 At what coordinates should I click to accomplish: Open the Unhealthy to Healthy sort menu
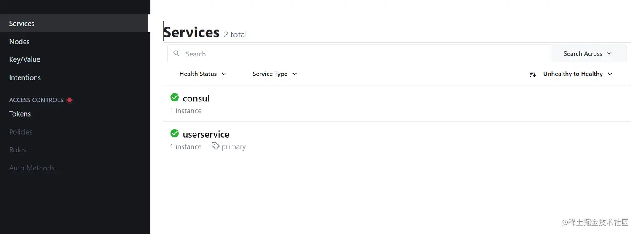[x=577, y=74]
